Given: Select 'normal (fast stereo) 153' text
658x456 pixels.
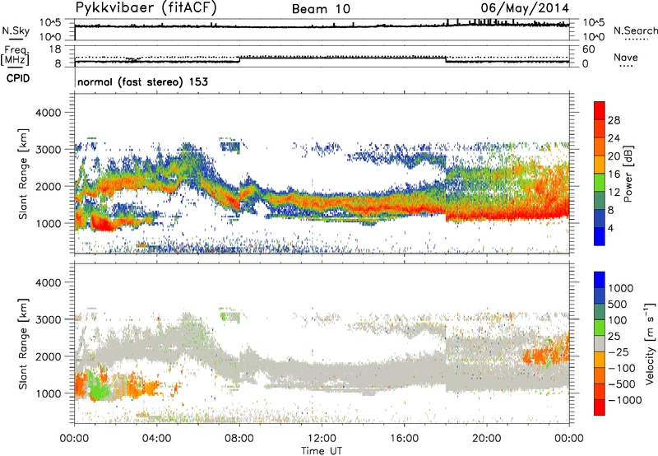Looking at the screenshot, I should (x=142, y=81).
